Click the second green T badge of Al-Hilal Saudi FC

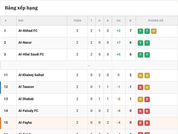147,55
